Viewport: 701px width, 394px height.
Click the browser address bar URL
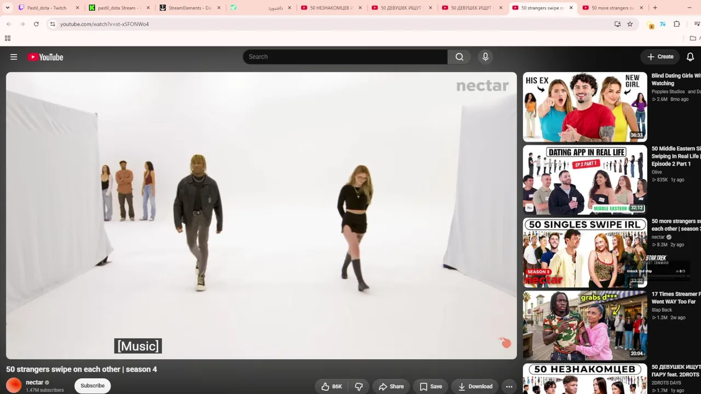coord(104,24)
